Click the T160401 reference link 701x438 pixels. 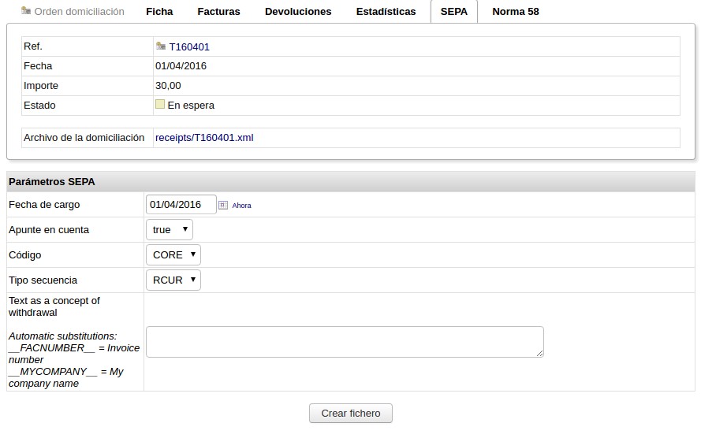(x=189, y=47)
